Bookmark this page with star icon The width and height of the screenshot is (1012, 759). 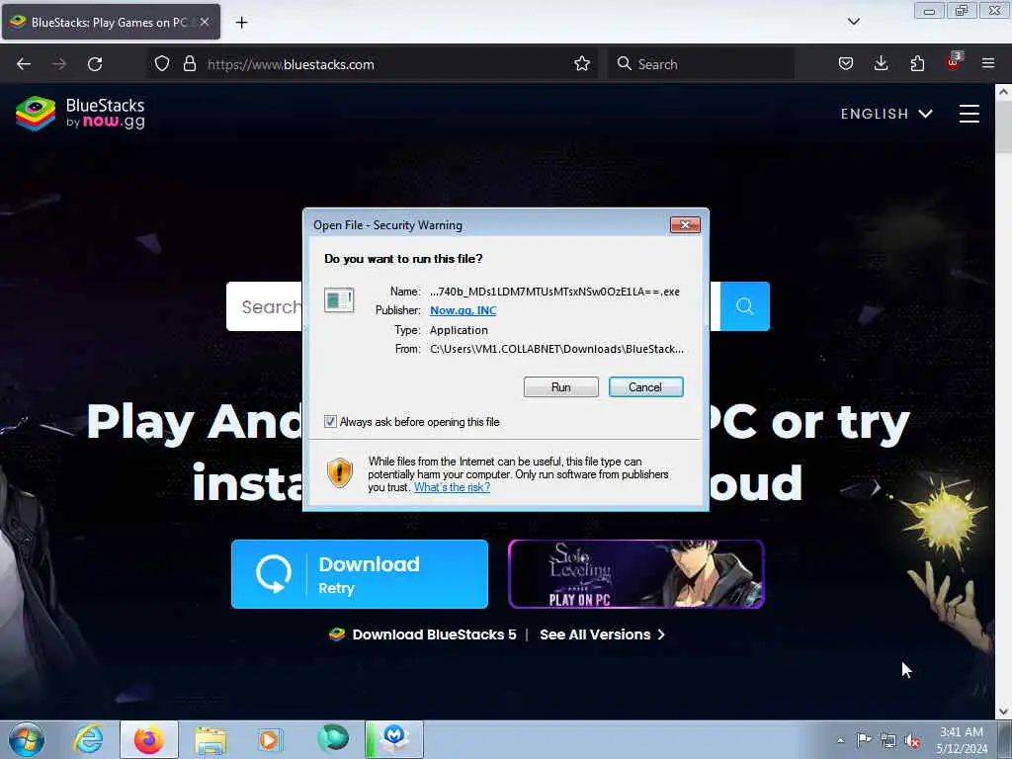tap(581, 64)
